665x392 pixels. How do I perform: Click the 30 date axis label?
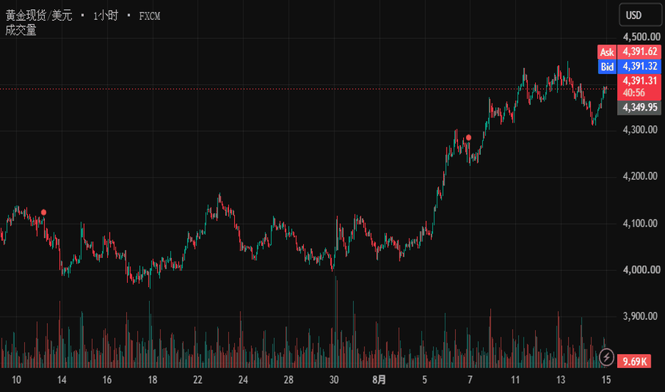(x=334, y=380)
